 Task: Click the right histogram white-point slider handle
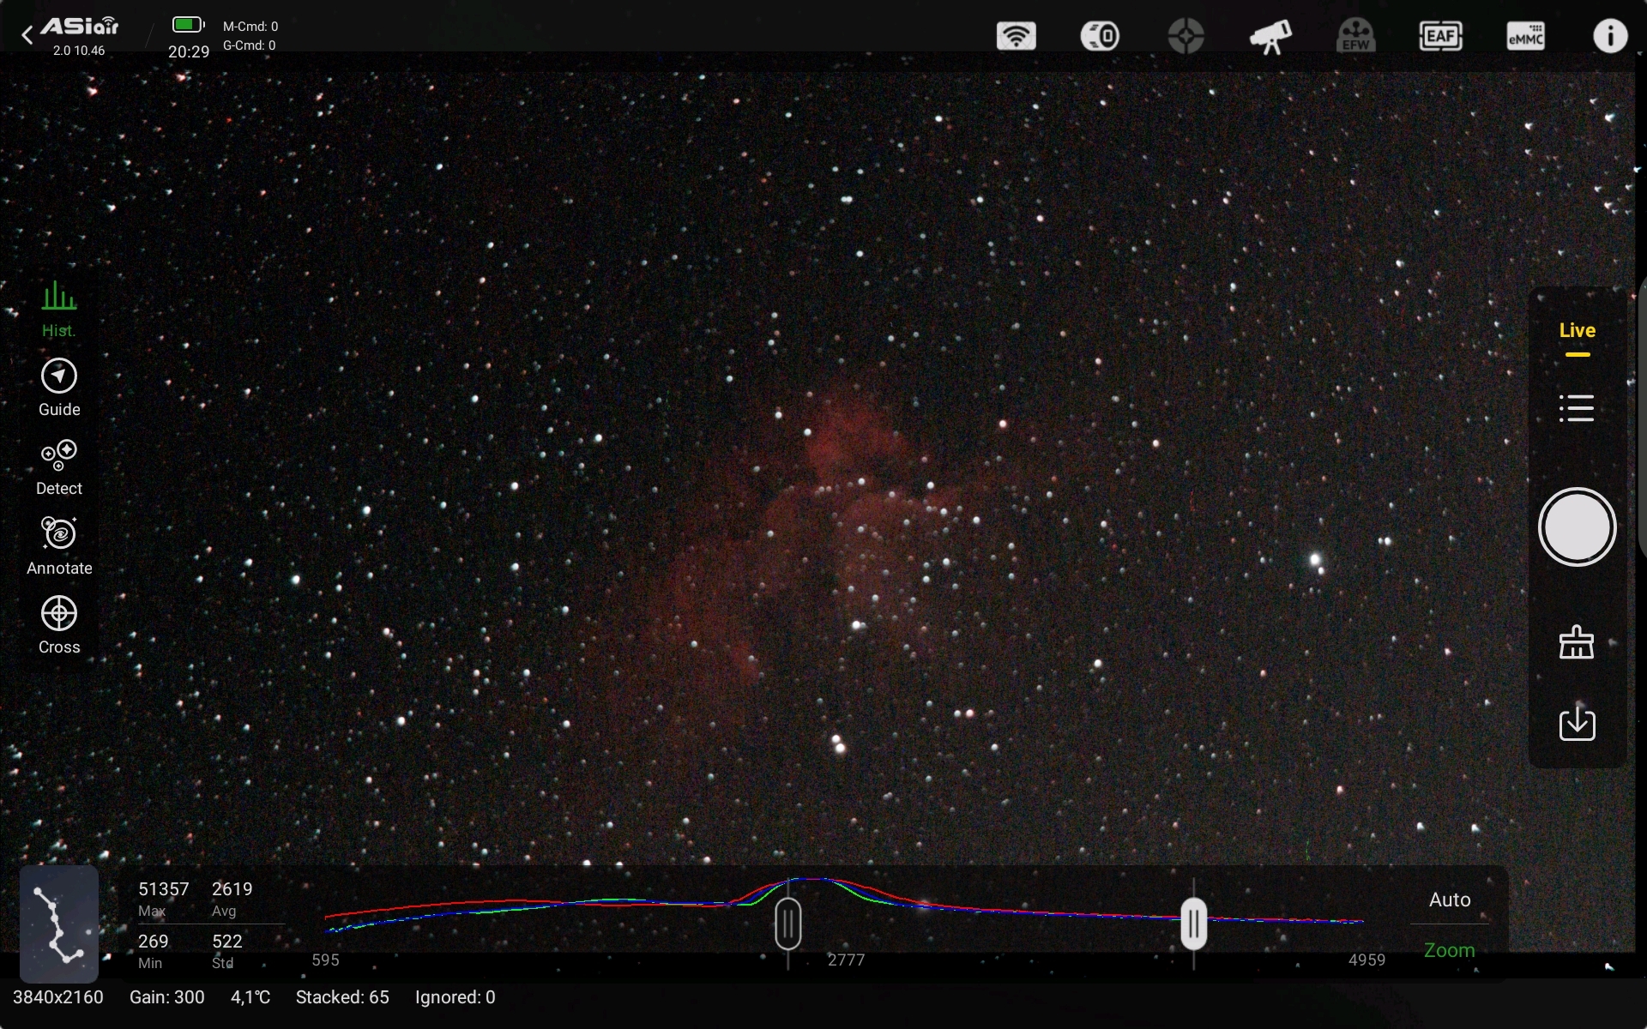tap(1193, 924)
